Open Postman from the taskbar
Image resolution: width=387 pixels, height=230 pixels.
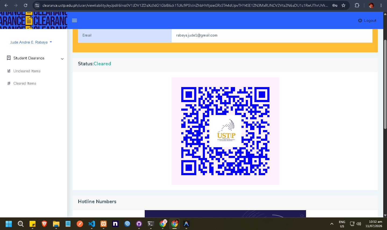tap(80, 224)
